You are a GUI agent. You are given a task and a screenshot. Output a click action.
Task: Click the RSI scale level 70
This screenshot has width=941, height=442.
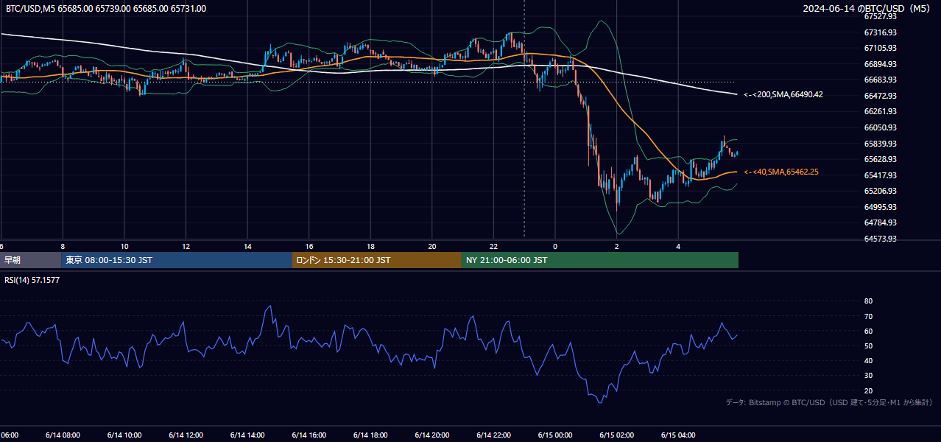(x=868, y=316)
